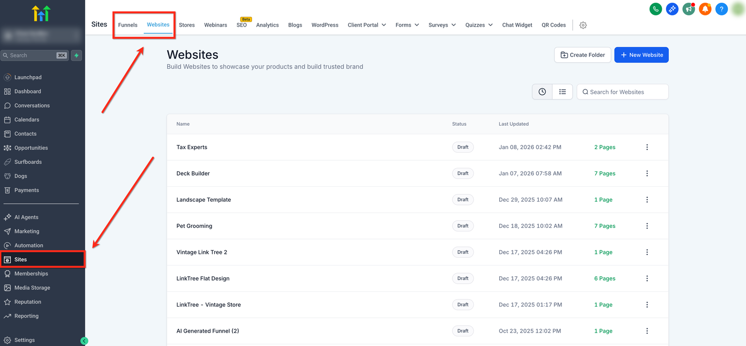Switch to recent clock view toggle
This screenshot has width=746, height=346.
[542, 92]
